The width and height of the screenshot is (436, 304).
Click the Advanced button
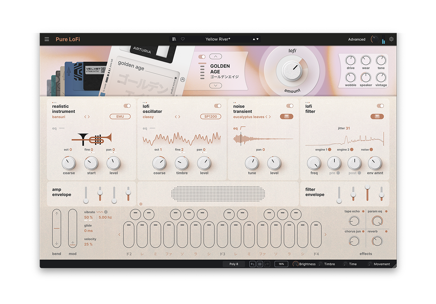coord(357,39)
